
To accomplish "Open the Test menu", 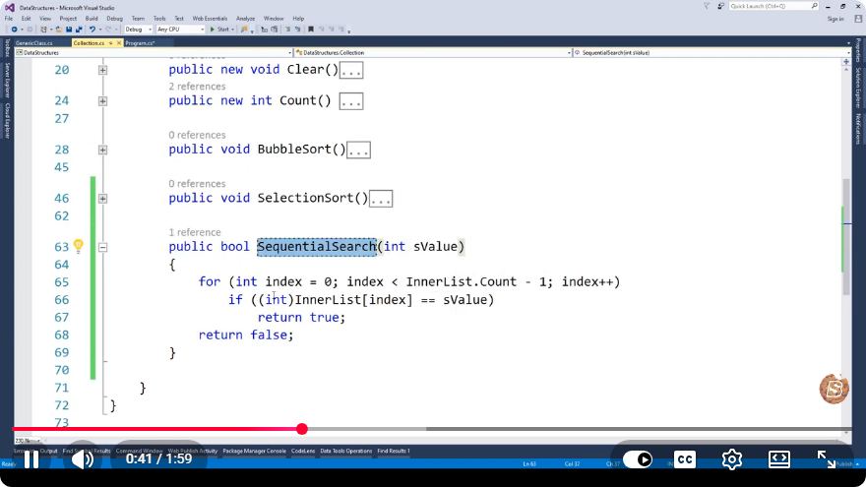I will point(179,19).
